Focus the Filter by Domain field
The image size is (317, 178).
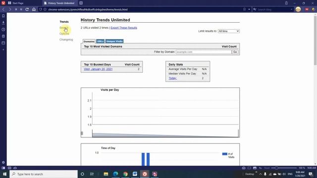(x=204, y=52)
